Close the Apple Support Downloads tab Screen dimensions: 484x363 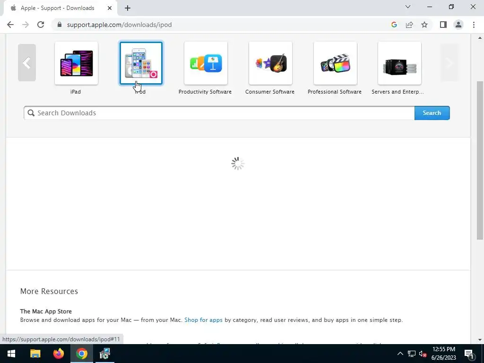pos(110,8)
